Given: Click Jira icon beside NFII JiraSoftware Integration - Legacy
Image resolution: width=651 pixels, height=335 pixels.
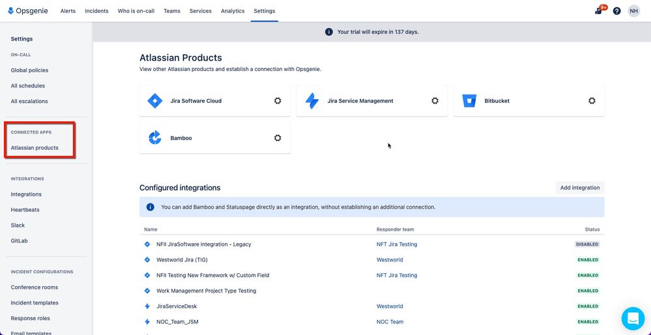Looking at the screenshot, I should click(147, 244).
